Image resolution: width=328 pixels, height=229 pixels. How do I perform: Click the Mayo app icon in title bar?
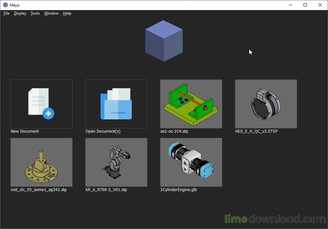6,5
